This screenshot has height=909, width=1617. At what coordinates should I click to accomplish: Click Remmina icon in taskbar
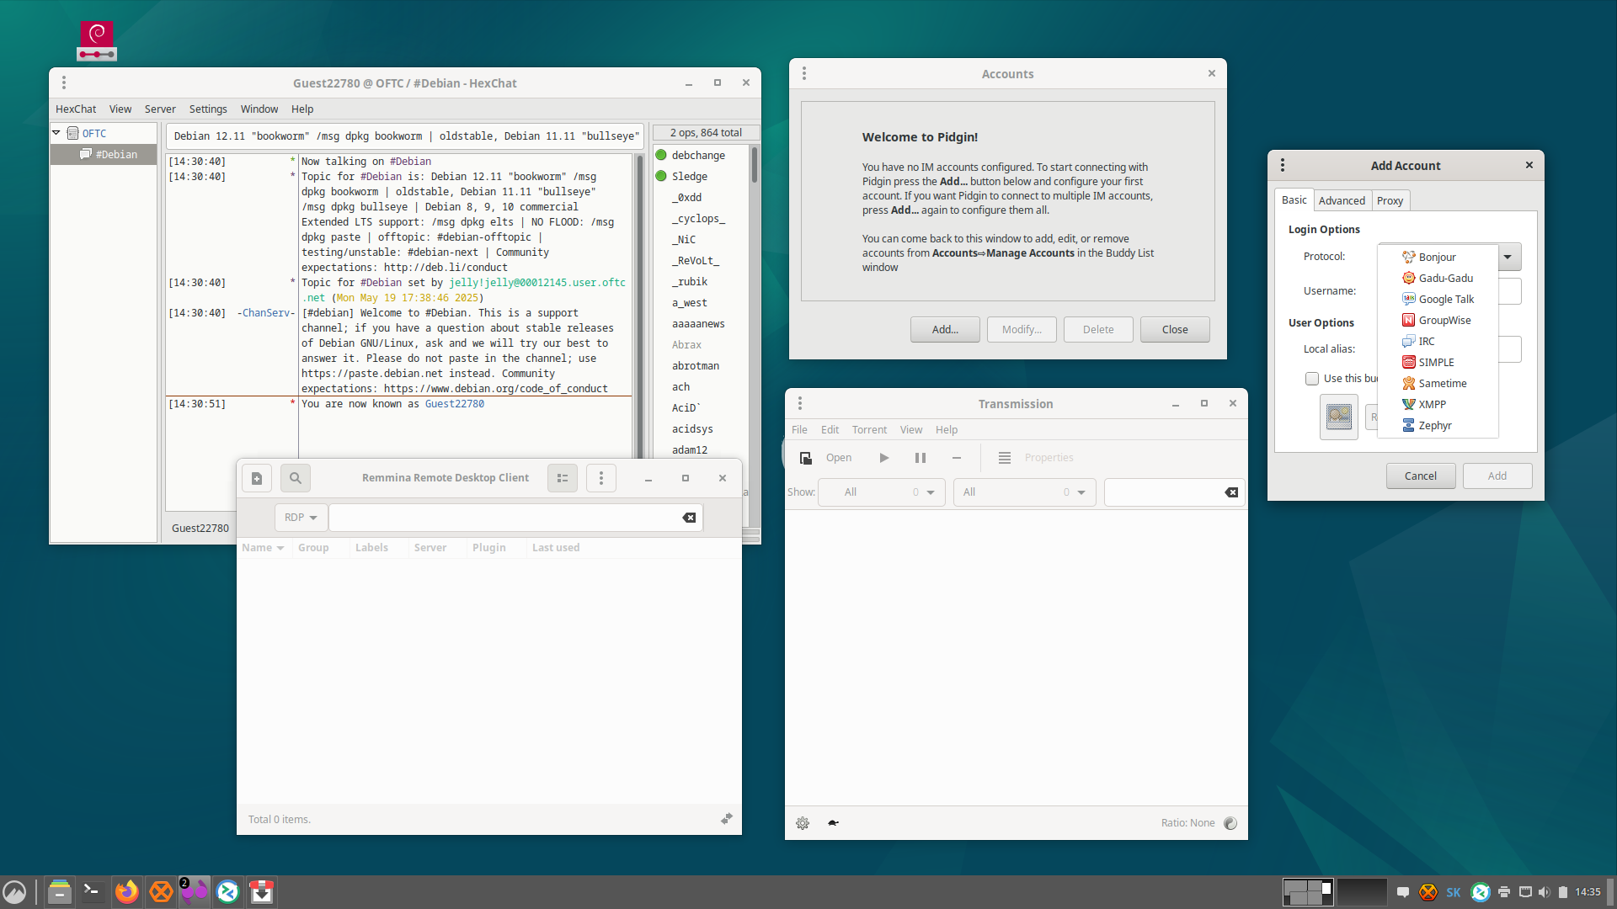pos(227,891)
